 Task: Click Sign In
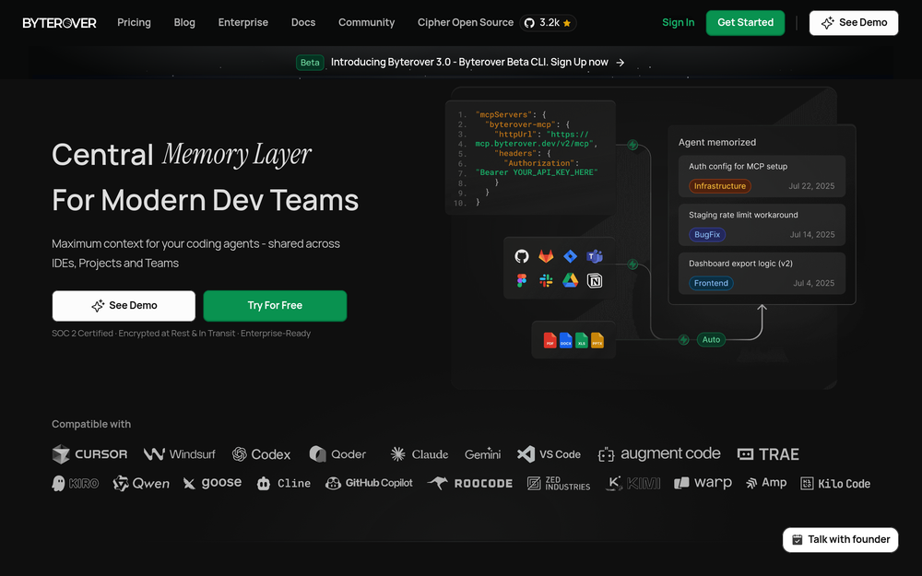678,22
